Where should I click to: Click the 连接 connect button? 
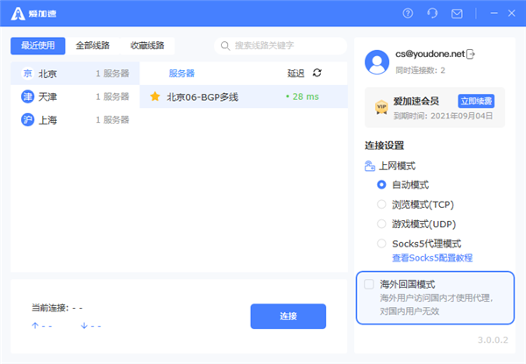tap(288, 316)
